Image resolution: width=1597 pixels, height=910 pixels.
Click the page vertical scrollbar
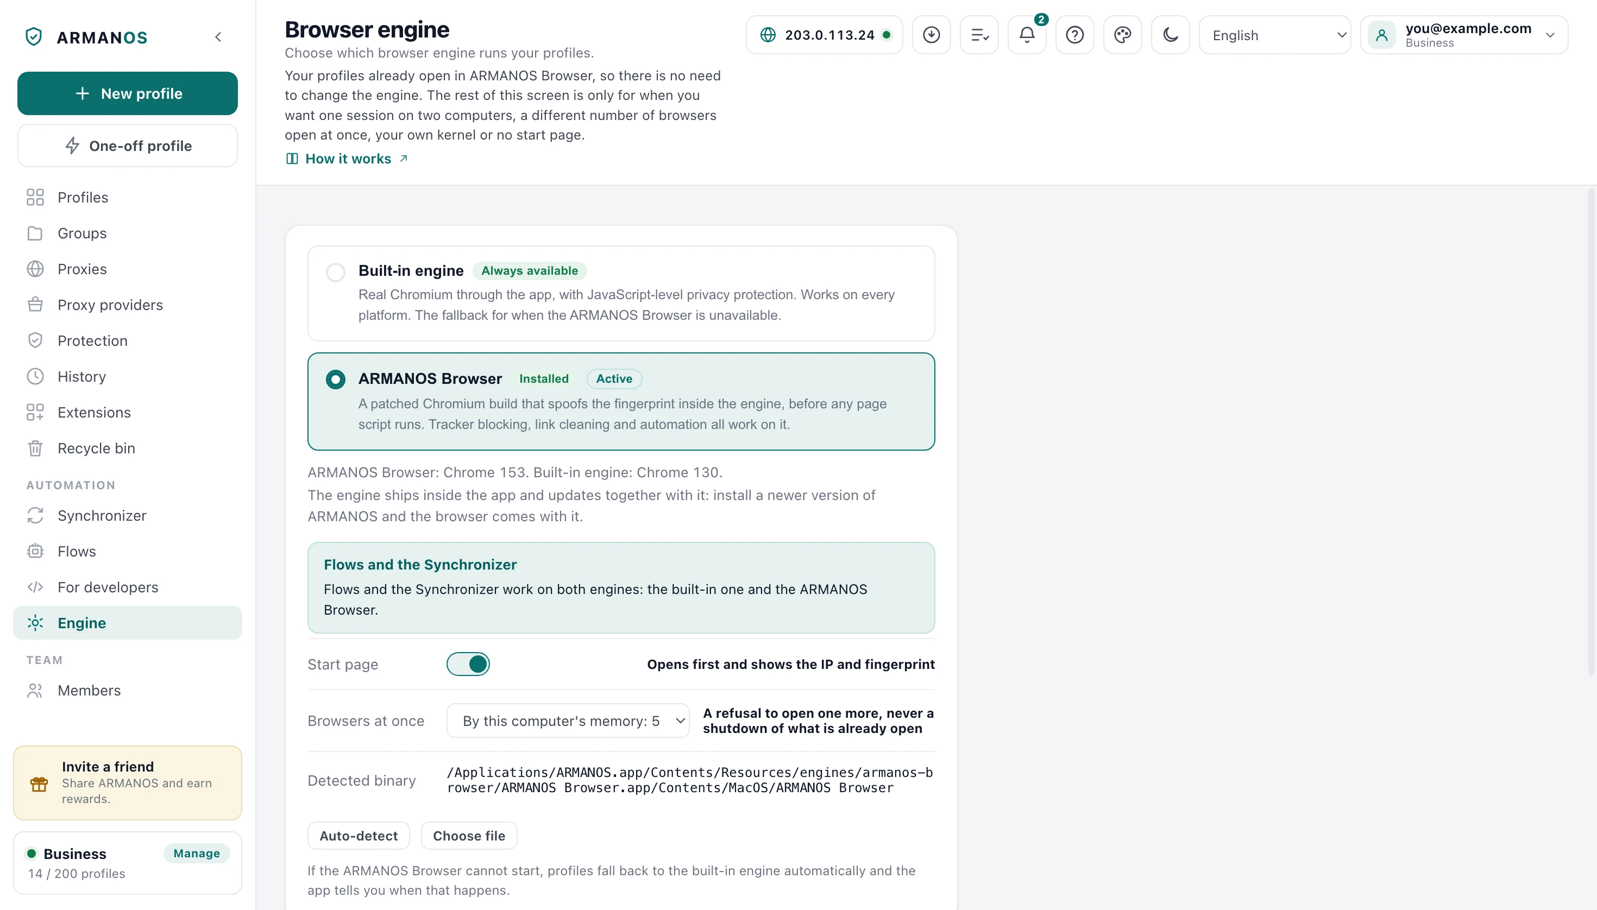tap(1592, 431)
